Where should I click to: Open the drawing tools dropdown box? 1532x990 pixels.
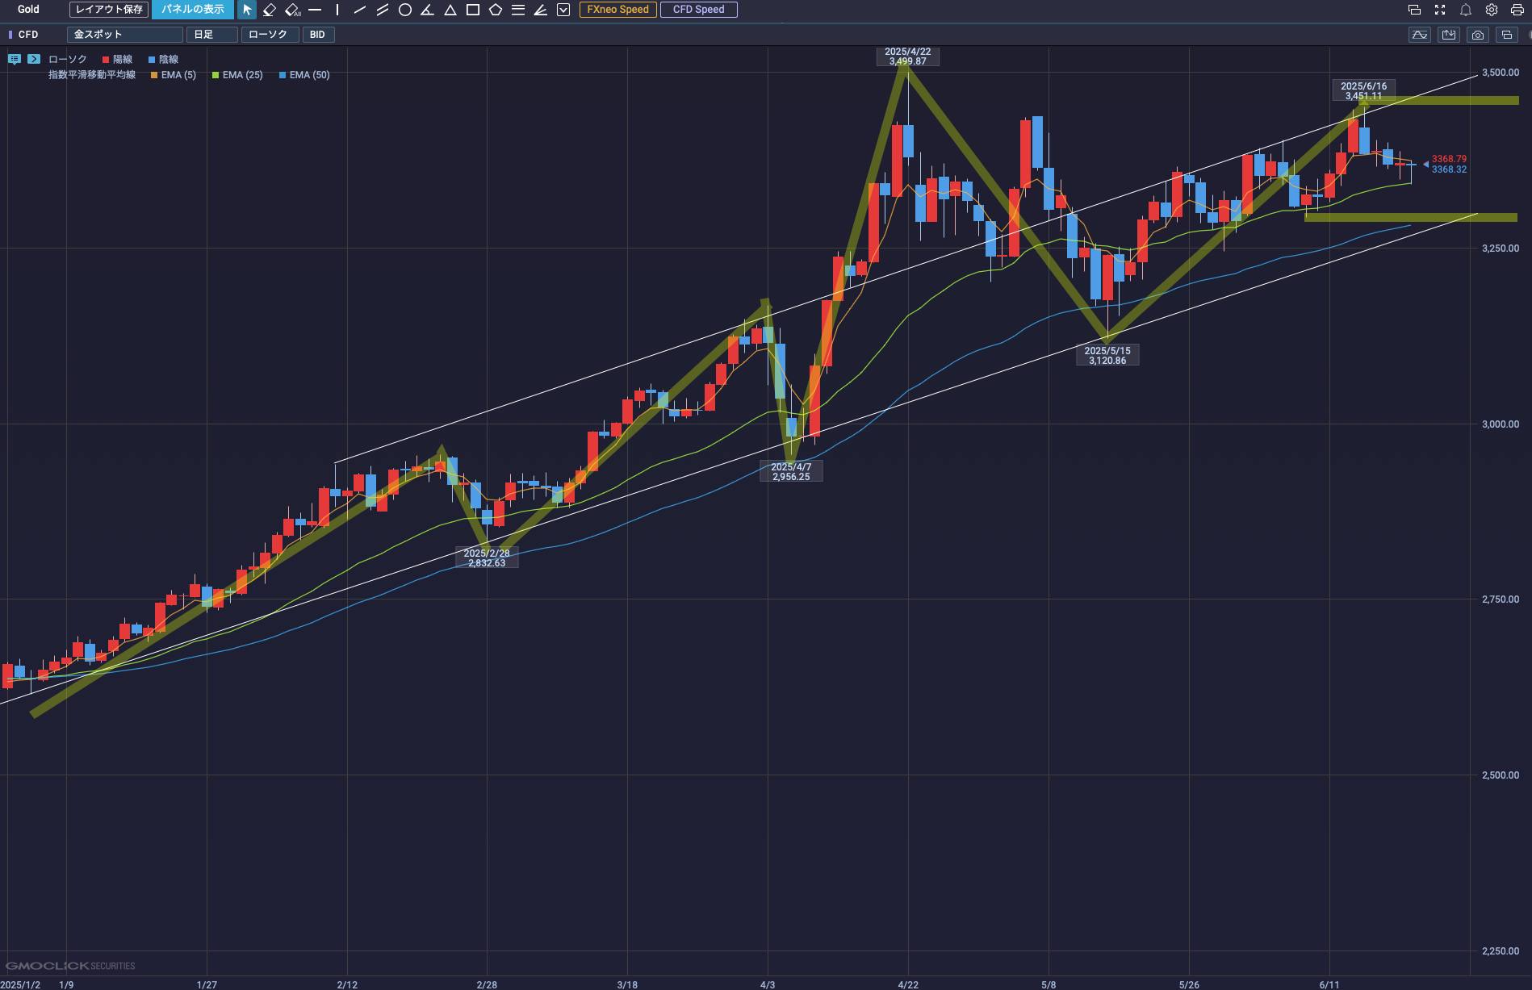click(563, 10)
